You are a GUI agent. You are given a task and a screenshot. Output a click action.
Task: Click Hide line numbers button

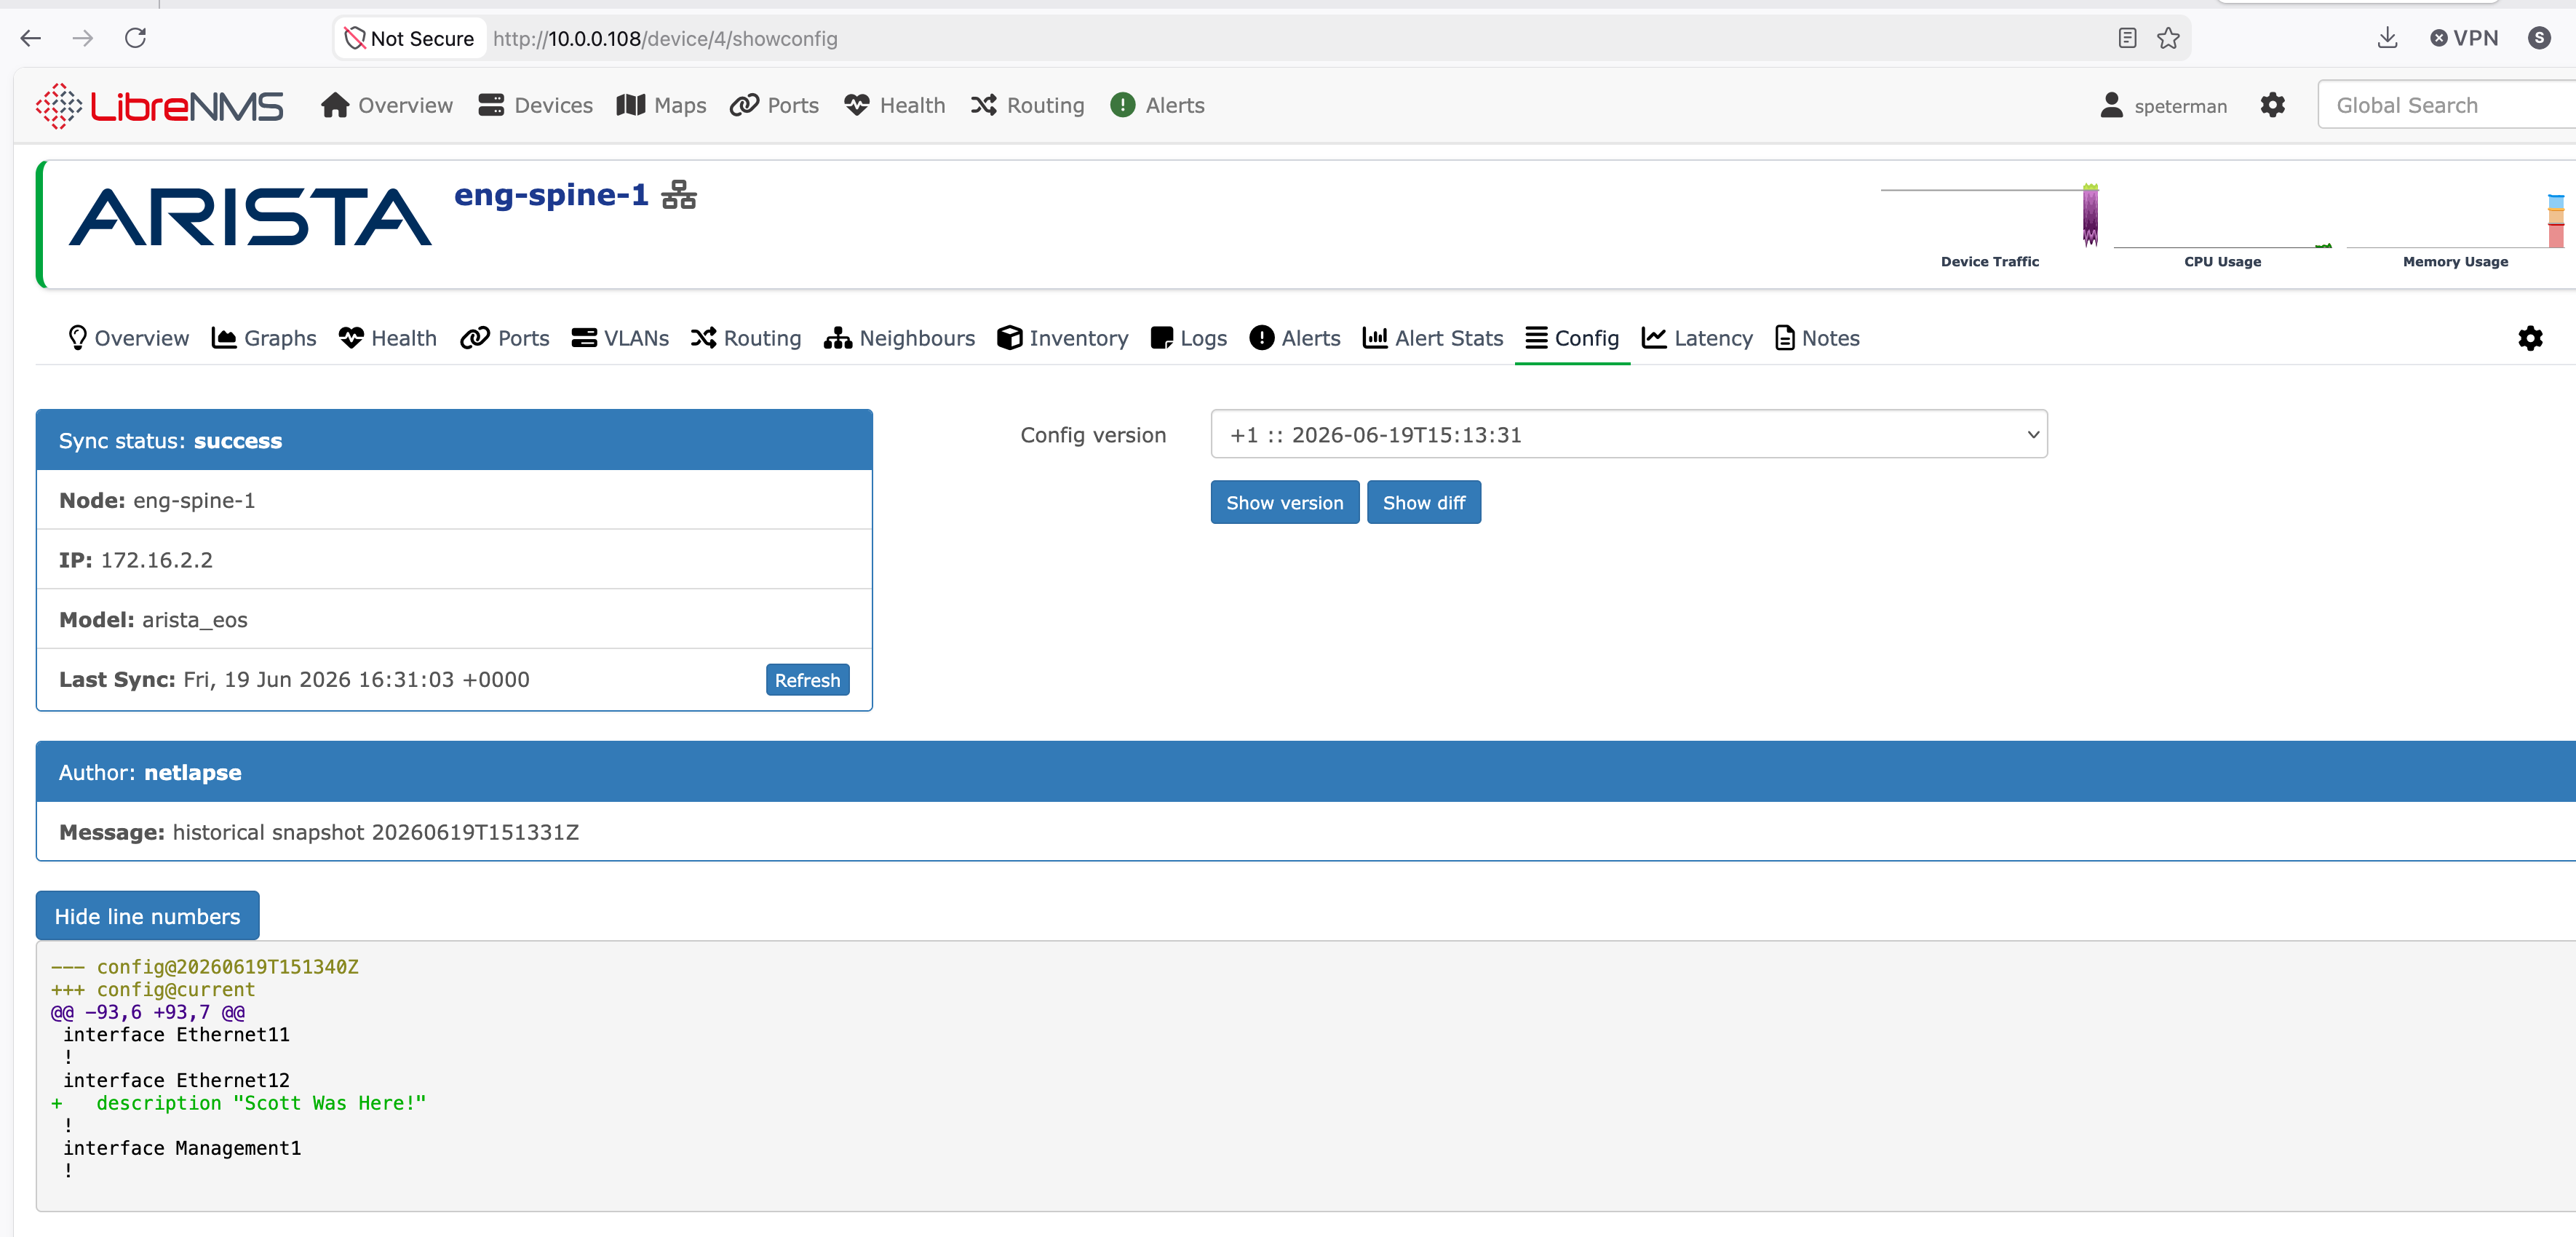tap(147, 916)
